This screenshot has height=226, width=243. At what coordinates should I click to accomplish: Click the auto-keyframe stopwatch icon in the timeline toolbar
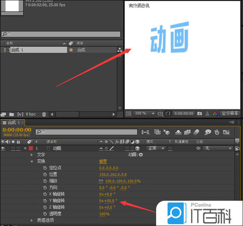(x=217, y=132)
